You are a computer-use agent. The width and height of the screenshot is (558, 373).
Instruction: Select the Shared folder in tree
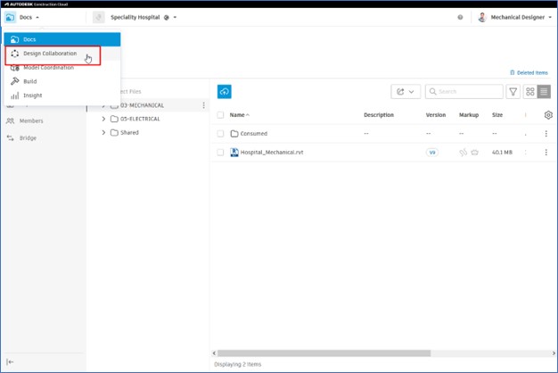pyautogui.click(x=129, y=133)
